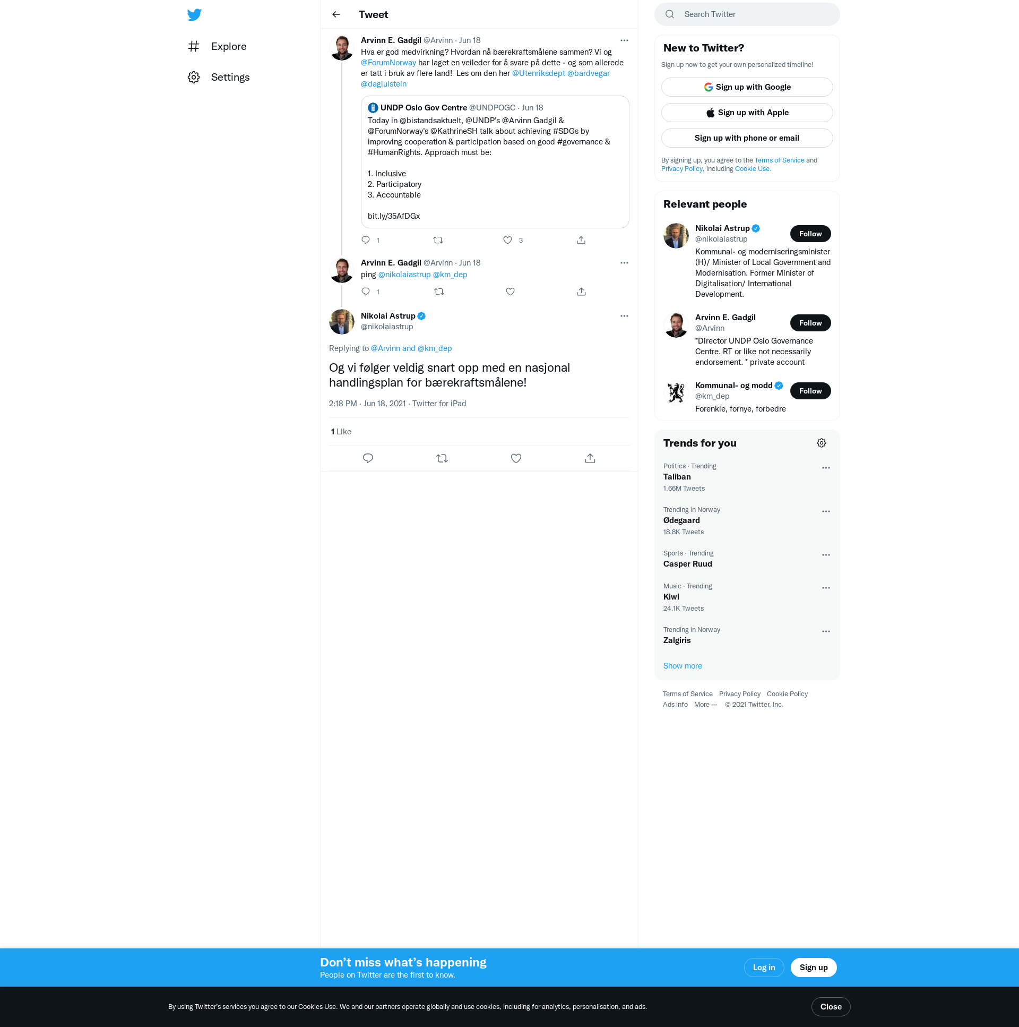This screenshot has width=1019, height=1027.
Task: Share the first Arvinn tweet
Action: coord(581,240)
